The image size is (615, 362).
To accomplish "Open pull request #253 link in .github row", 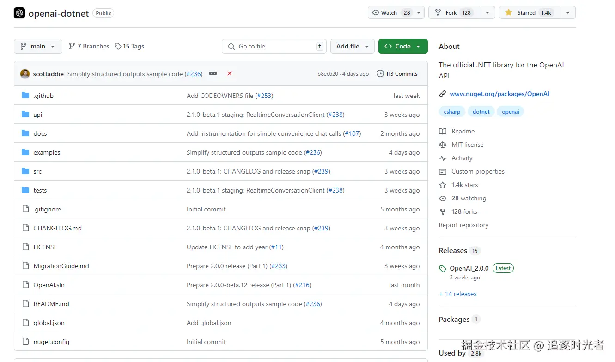I will pyautogui.click(x=264, y=96).
